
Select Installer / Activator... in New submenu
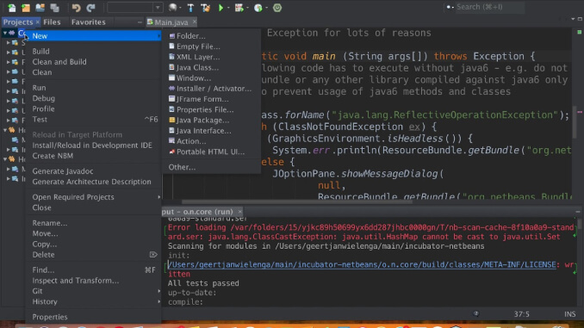point(211,89)
